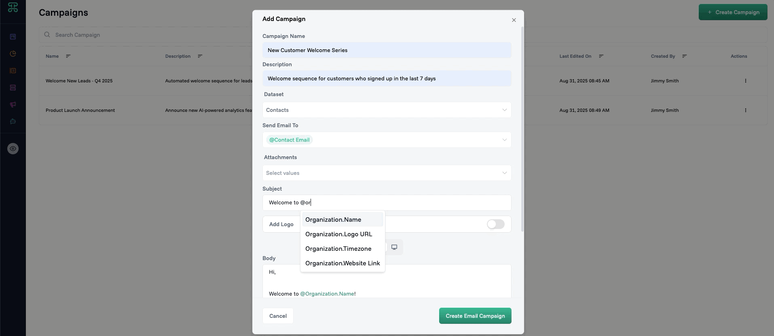Image resolution: width=774 pixels, height=336 pixels.
Task: Choose Organization.Website Link suggestion
Action: pos(343,263)
